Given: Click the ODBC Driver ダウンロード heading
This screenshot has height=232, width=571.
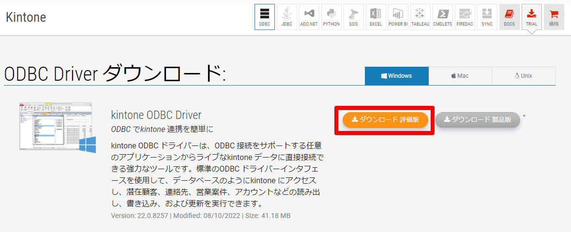Looking at the screenshot, I should point(115,74).
